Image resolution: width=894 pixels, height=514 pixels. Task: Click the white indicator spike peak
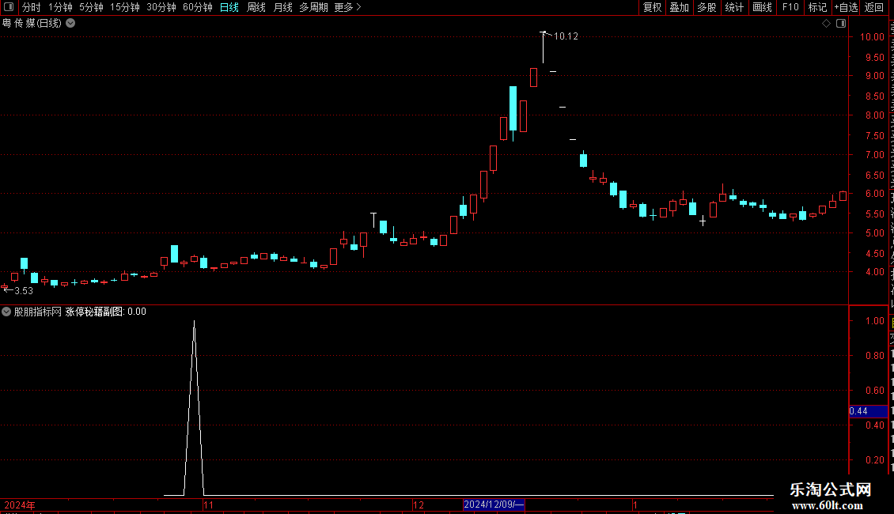195,323
